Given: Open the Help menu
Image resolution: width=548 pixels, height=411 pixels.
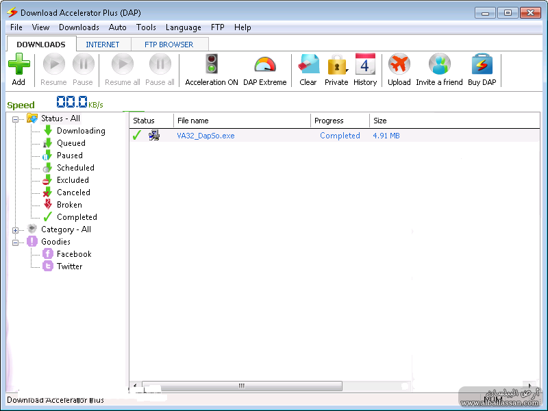Looking at the screenshot, I should click(x=242, y=27).
